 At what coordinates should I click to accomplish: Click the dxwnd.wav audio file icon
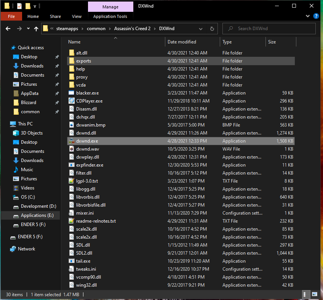72,149
